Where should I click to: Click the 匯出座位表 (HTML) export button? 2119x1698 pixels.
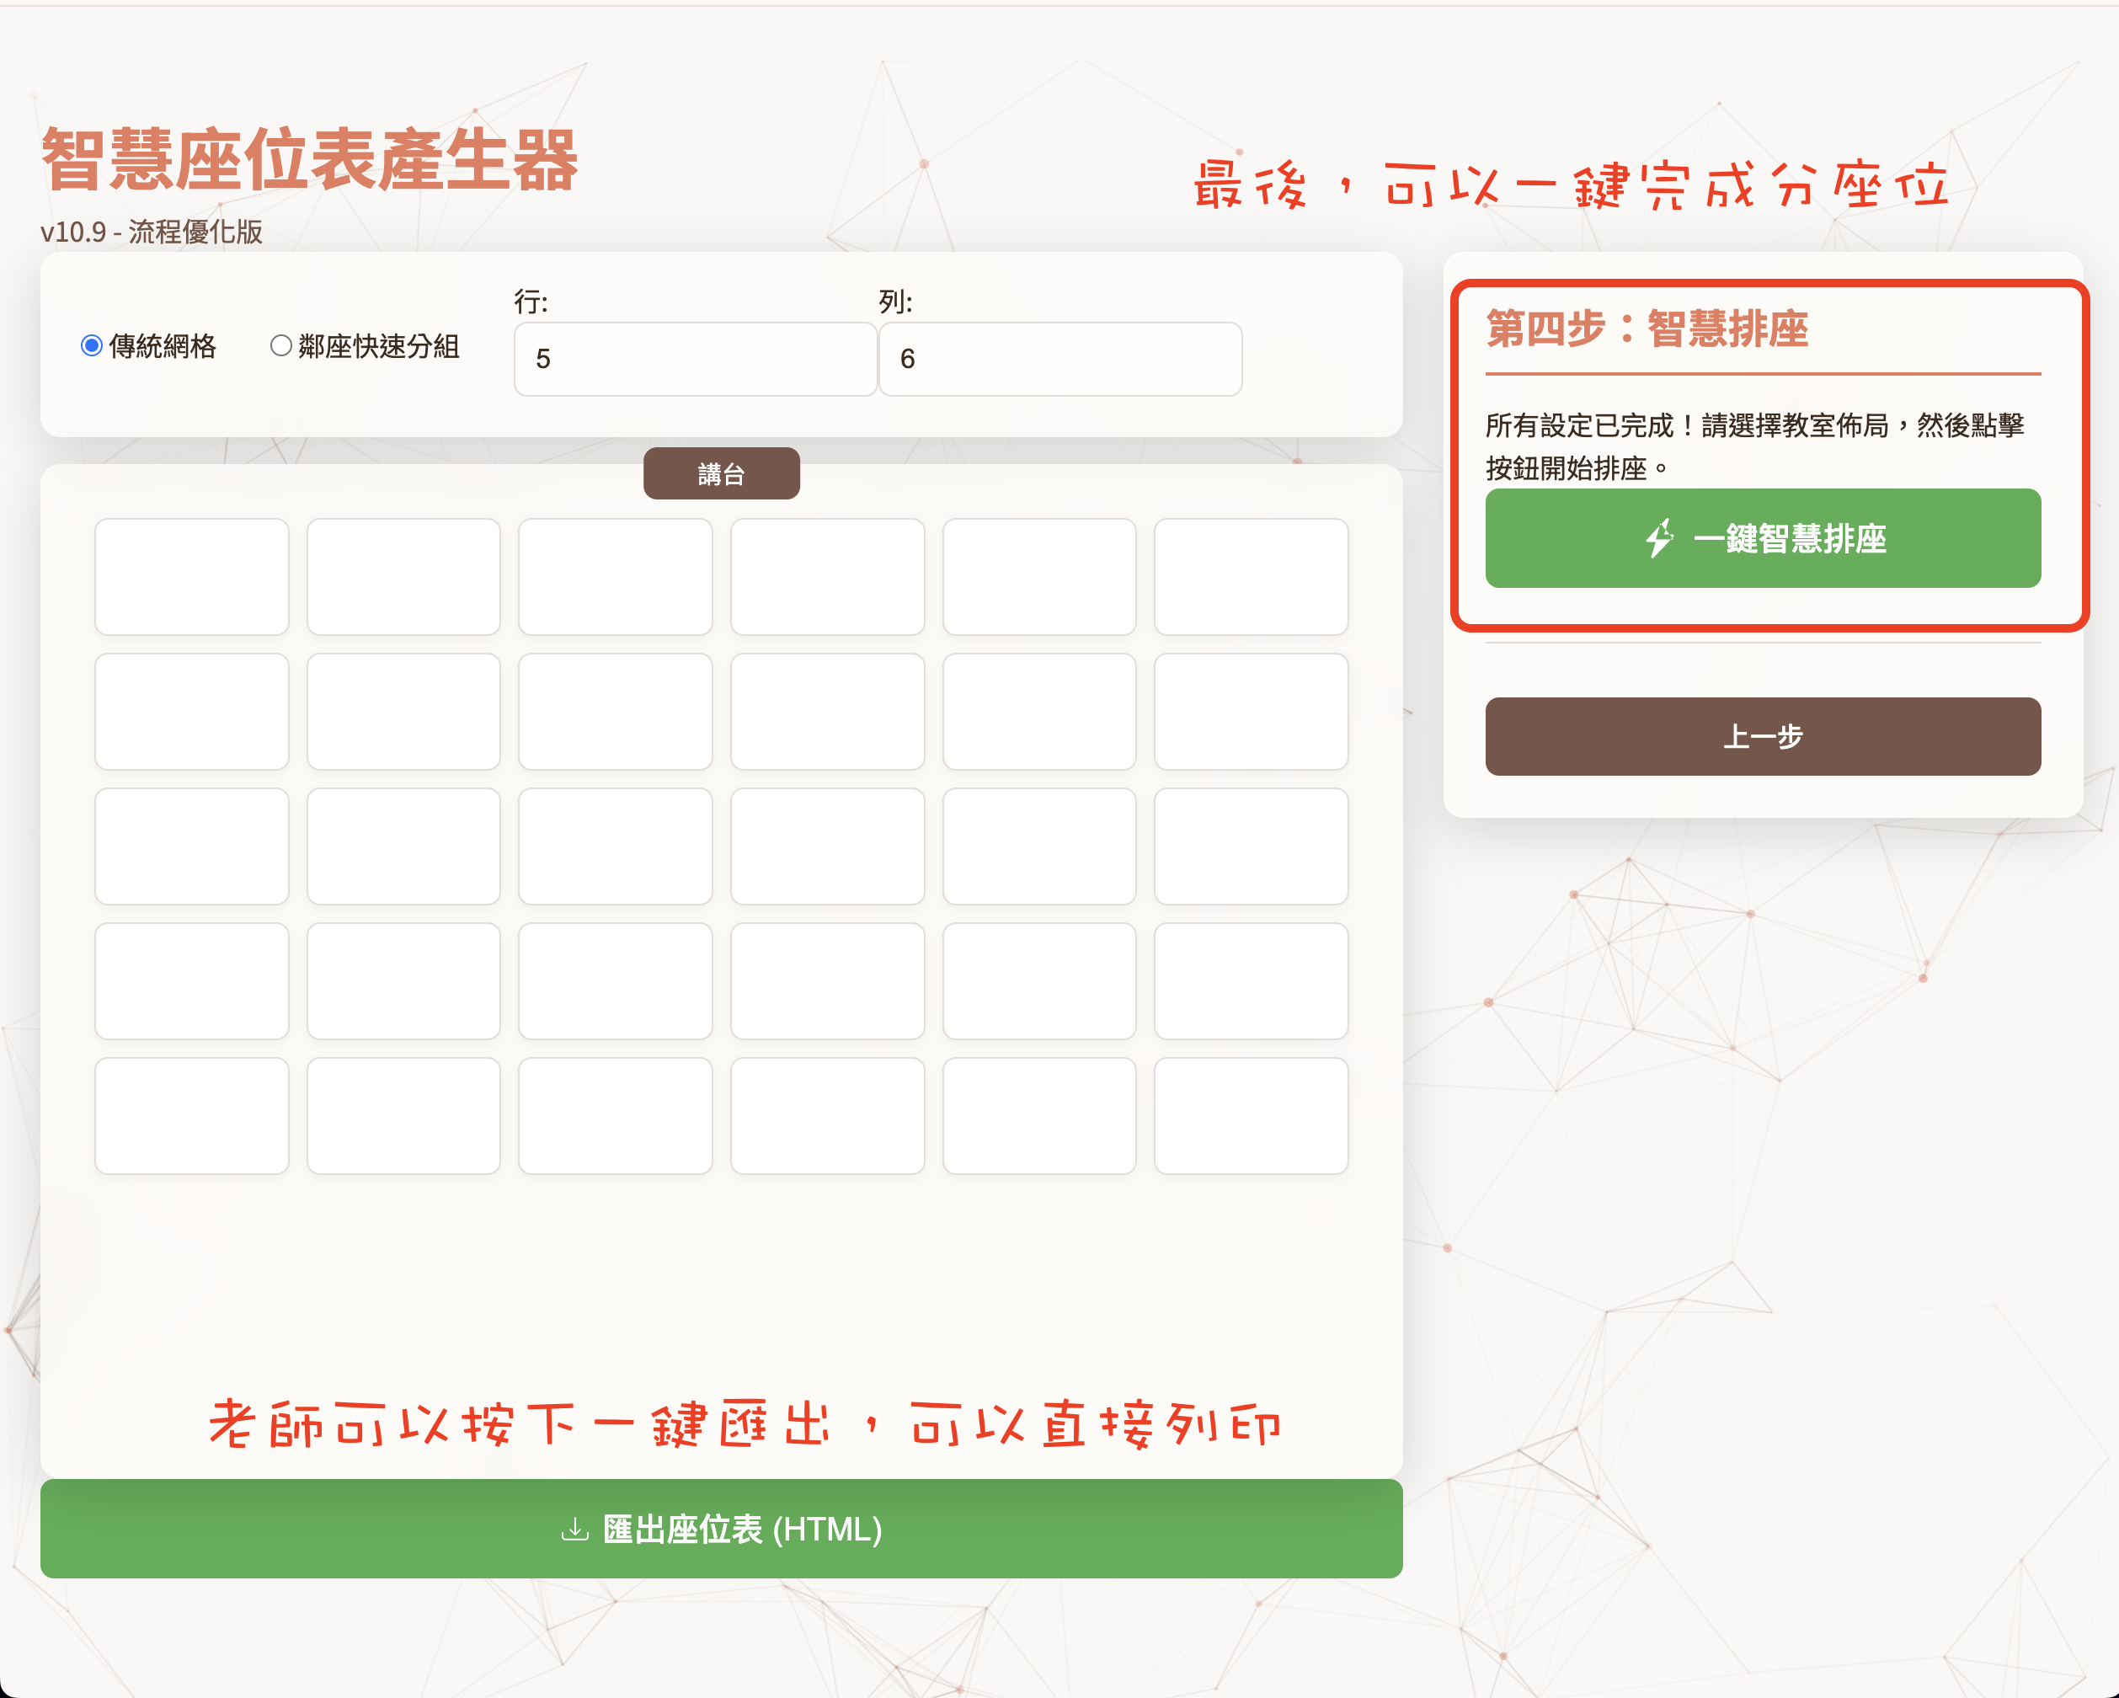coord(723,1530)
